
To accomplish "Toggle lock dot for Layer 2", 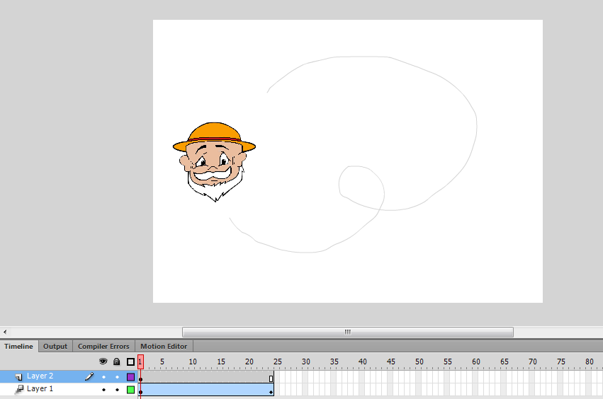I will 118,377.
